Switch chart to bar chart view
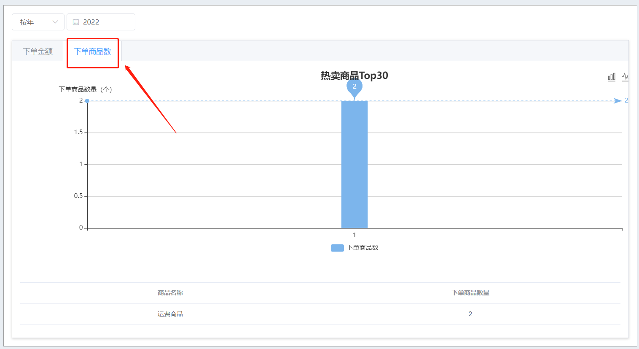Viewport: 639px width, 349px height. point(612,77)
